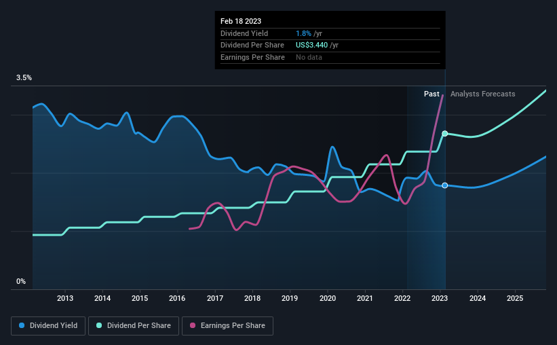Click the teal Dividend Per Share legend dot
Screen dimensions: 557x345
click(x=99, y=325)
